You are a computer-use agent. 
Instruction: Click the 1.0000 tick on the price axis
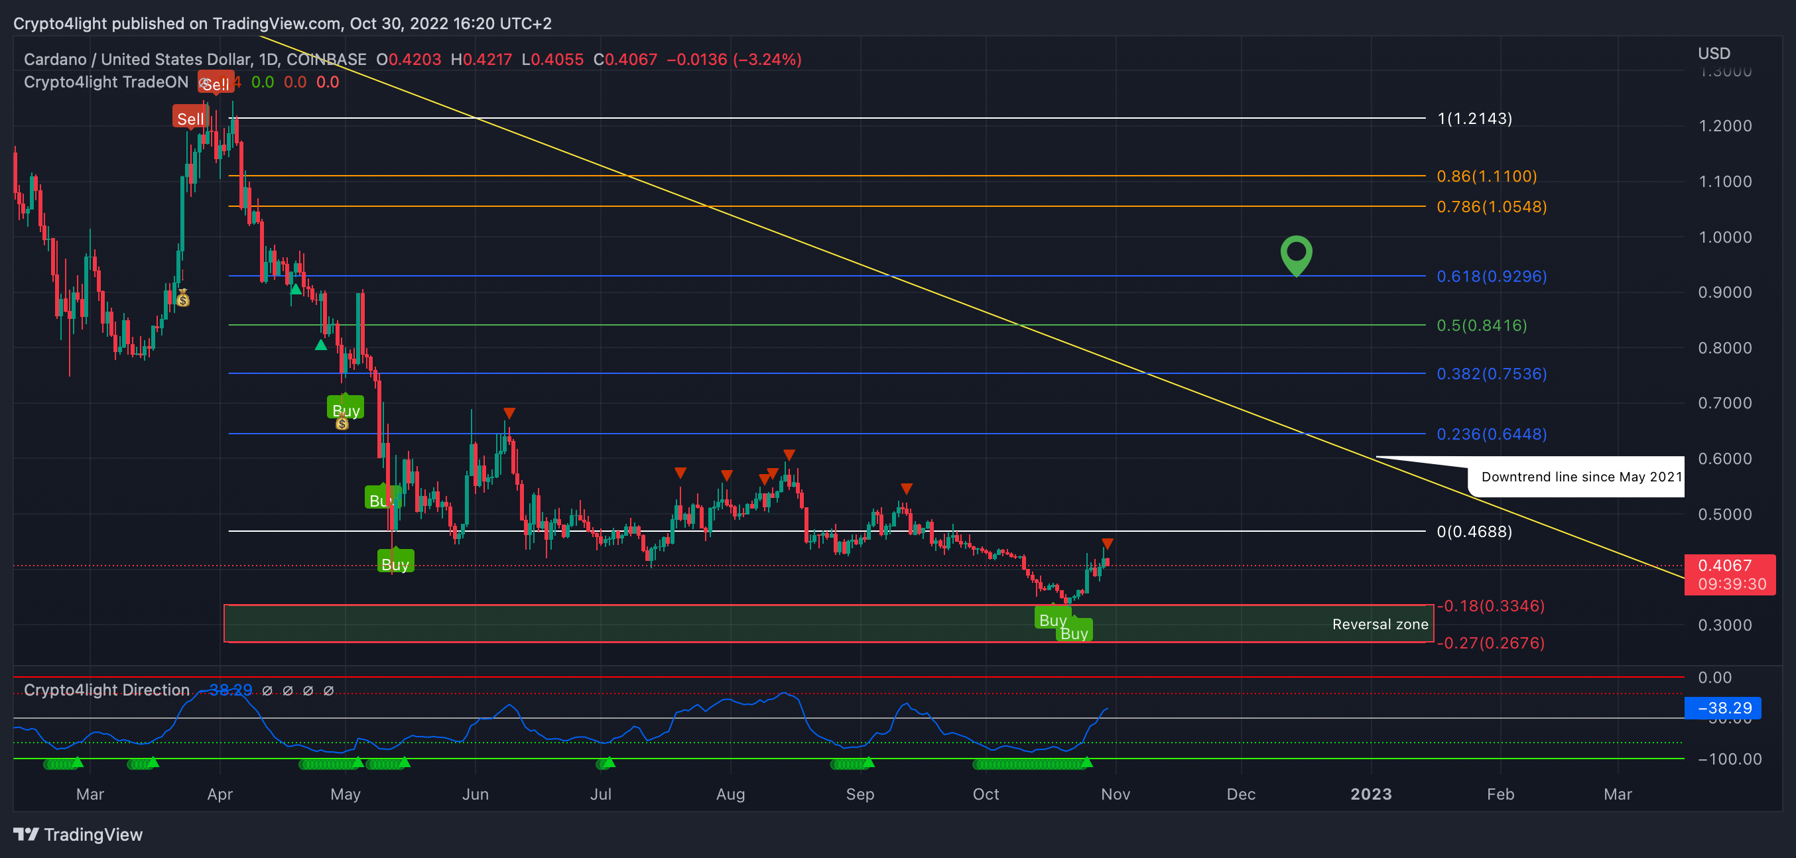click(1725, 237)
